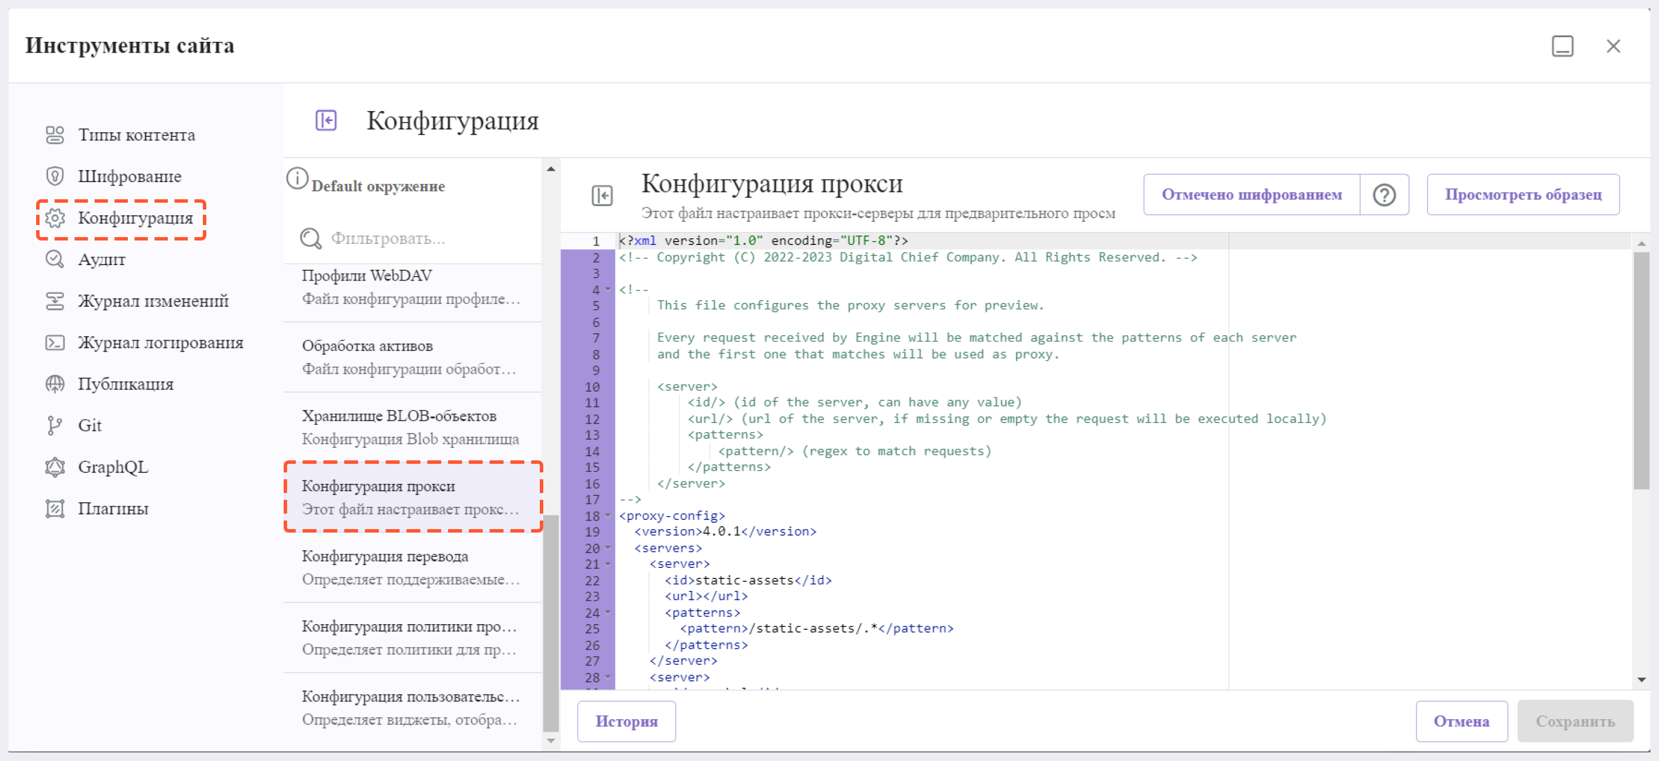Click Просмотреть образец button

click(x=1523, y=195)
